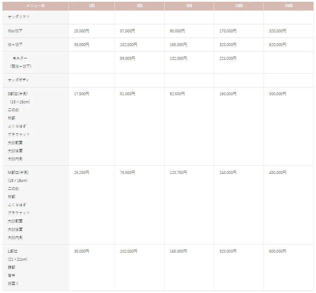Click the メニュー名 column header
The image size is (316, 293).
click(x=36, y=6)
